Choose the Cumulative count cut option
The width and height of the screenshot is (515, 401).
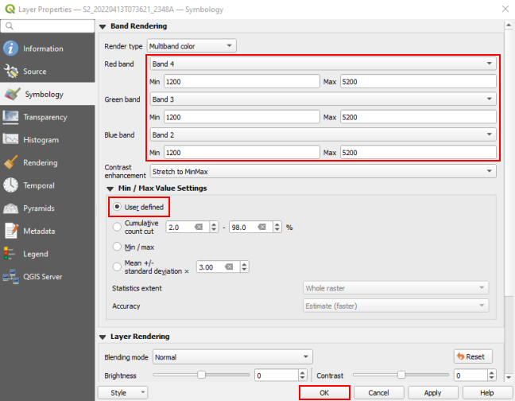click(118, 227)
